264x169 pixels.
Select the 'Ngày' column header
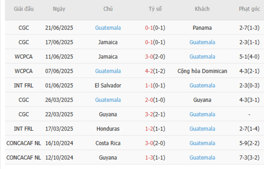59,9
